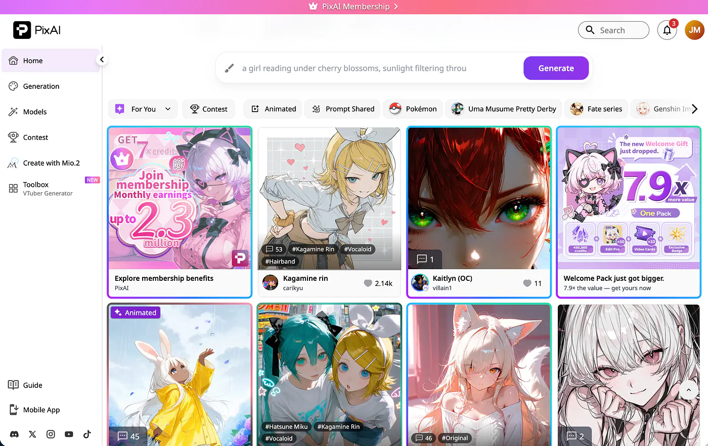Select the Animated filter chip

point(273,109)
